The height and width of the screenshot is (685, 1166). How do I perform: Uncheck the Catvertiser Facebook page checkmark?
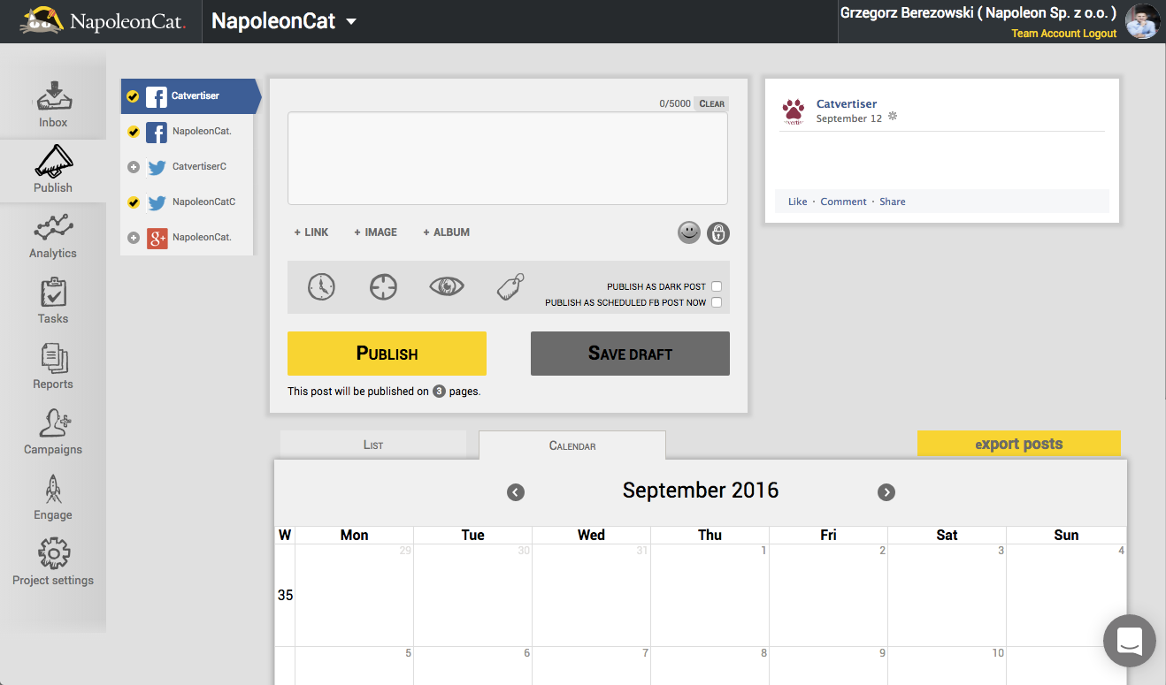[x=133, y=96]
